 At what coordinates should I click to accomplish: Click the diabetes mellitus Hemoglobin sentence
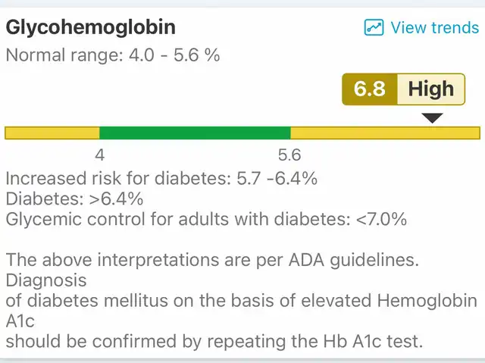coord(241,301)
